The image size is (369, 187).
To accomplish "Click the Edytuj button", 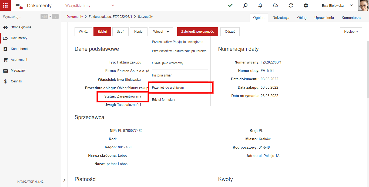I will click(102, 32).
